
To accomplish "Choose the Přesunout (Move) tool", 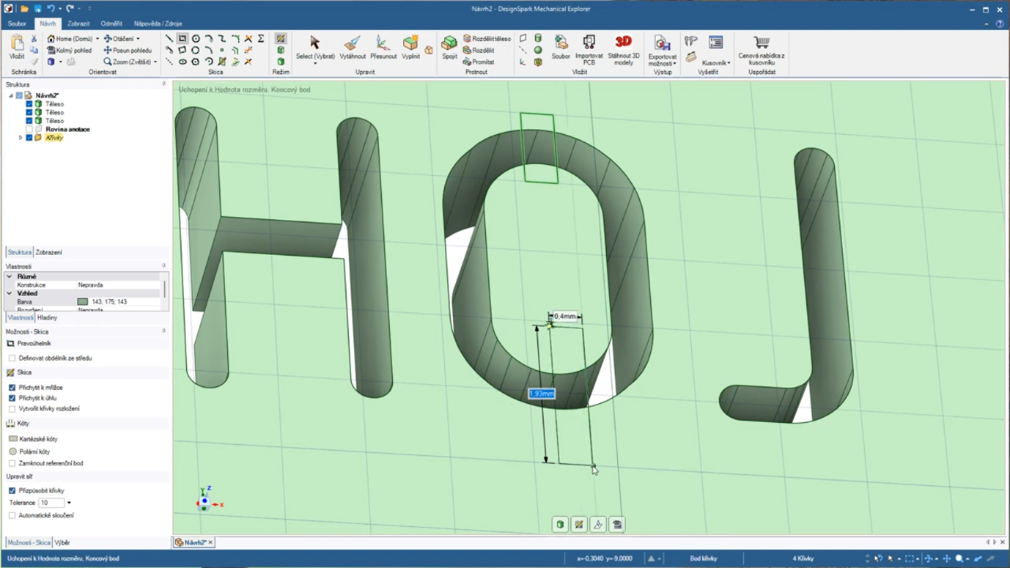I will click(383, 47).
